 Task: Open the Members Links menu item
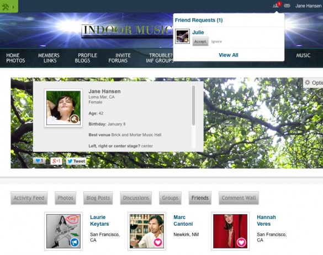(49, 58)
